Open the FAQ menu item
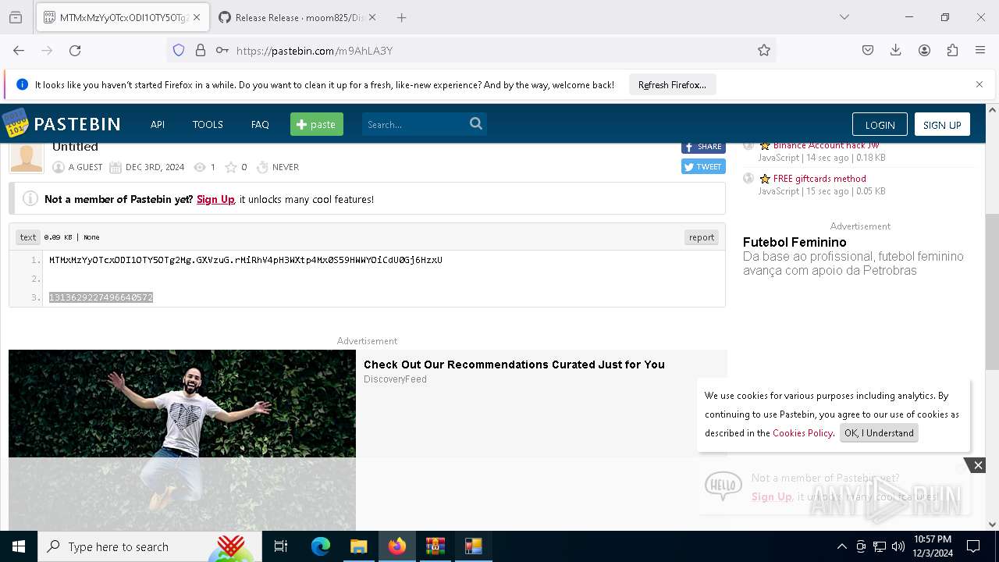 (x=260, y=124)
